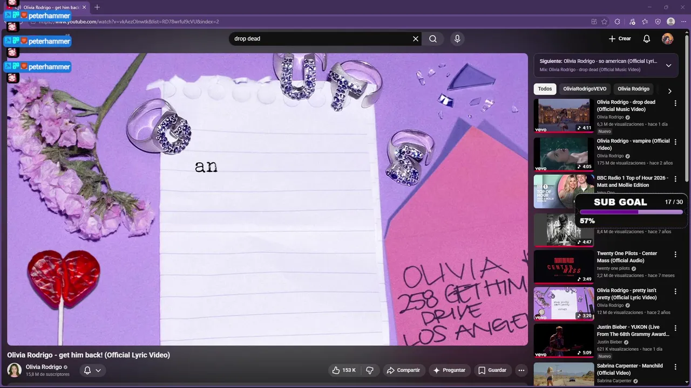
Task: Open options for Sabrina Carpenter Manchild video
Action: [x=675, y=367]
